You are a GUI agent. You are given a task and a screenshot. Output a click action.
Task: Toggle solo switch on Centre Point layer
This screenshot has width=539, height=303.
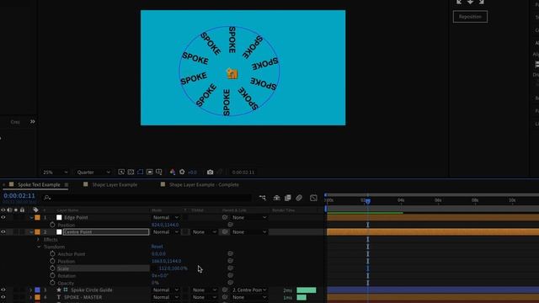click(x=16, y=232)
